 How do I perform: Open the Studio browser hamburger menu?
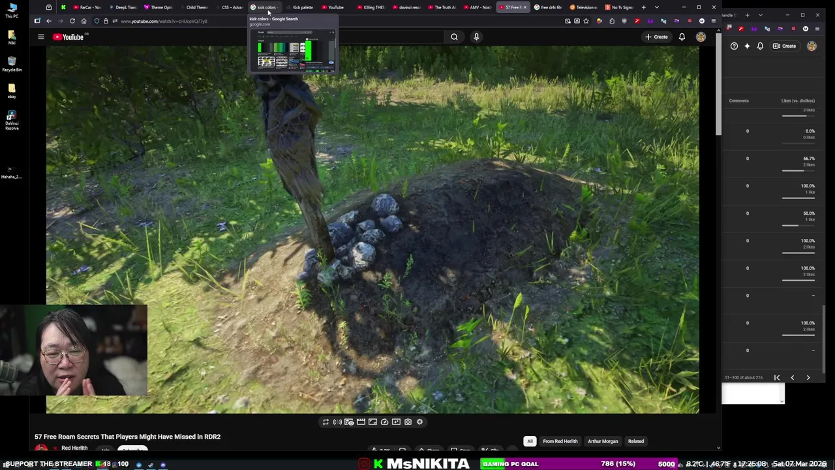click(x=817, y=29)
